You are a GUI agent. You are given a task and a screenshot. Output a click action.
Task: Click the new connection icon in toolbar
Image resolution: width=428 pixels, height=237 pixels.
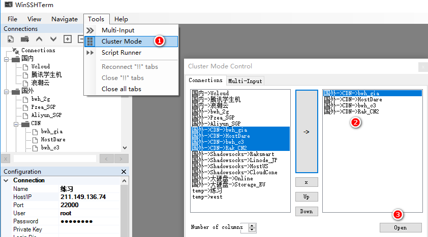(10, 39)
